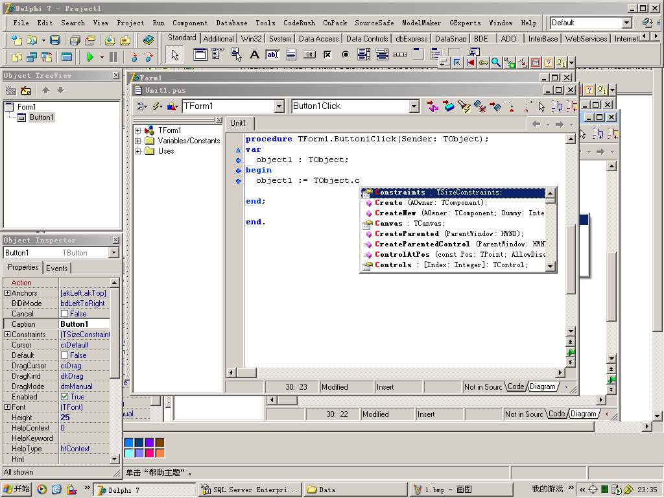
Task: Pick the bright blue color swatch
Action: [x=128, y=443]
